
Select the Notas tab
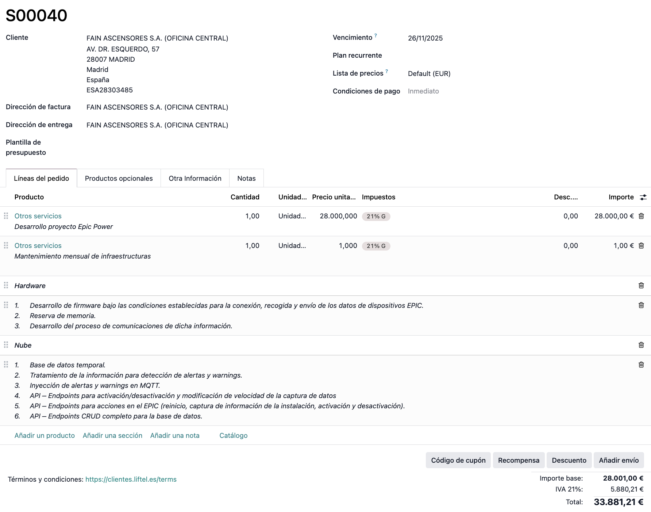tap(246, 178)
